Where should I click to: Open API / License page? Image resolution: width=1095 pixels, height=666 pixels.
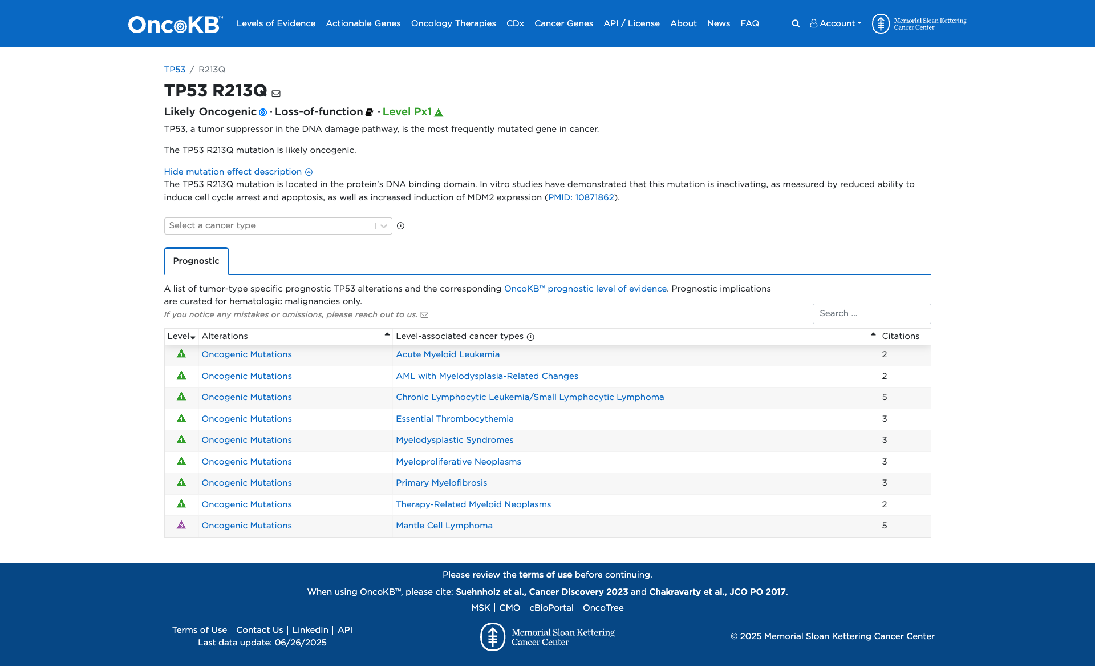pos(631,23)
